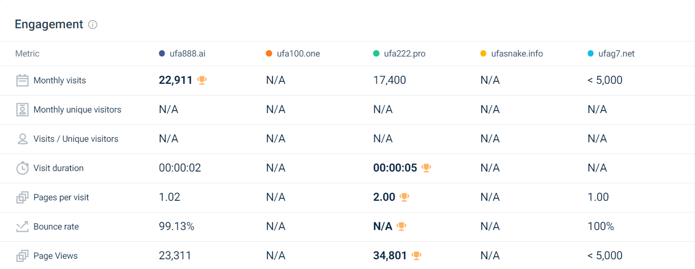The width and height of the screenshot is (695, 269).
Task: Open the ufa888.ai domain link
Action: pyautogui.click(x=187, y=54)
